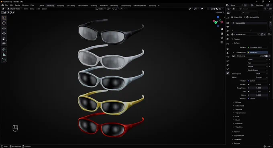
Task: Open Straight Alpha dropdown
Action: point(261,77)
